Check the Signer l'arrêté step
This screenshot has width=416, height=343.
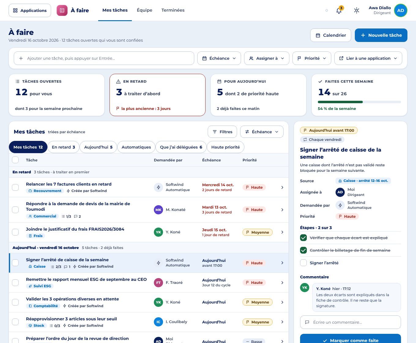(x=303, y=263)
